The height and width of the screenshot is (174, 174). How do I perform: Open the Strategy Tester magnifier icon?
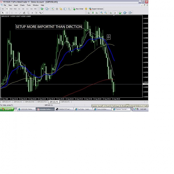(x=69, y=9)
